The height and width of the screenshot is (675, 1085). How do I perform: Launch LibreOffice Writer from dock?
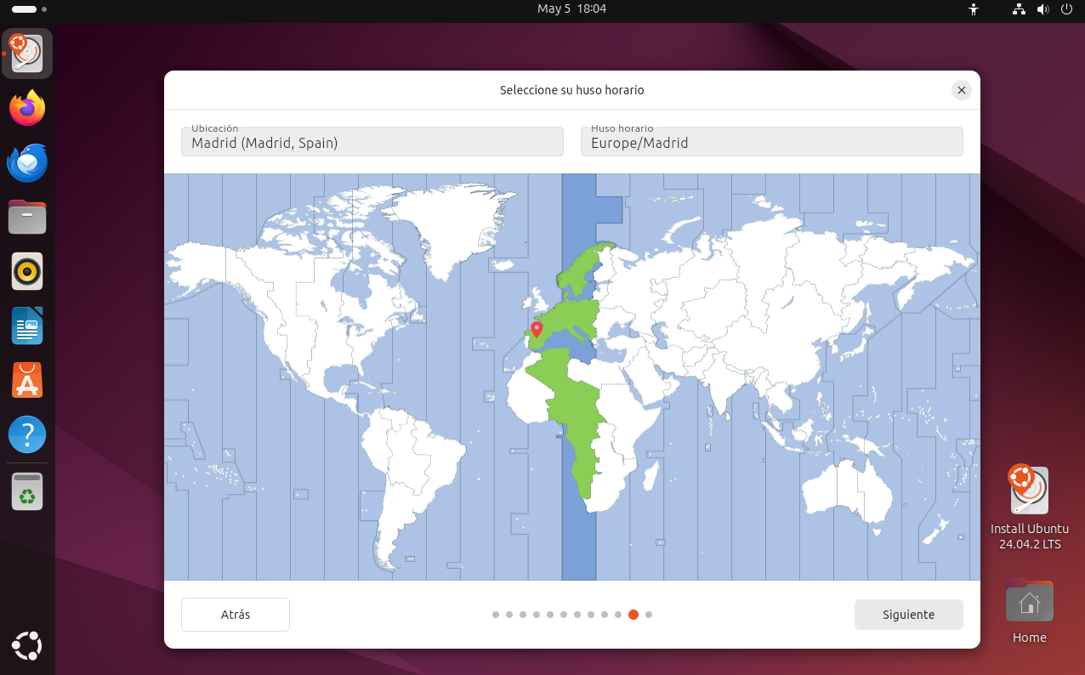[x=27, y=326]
